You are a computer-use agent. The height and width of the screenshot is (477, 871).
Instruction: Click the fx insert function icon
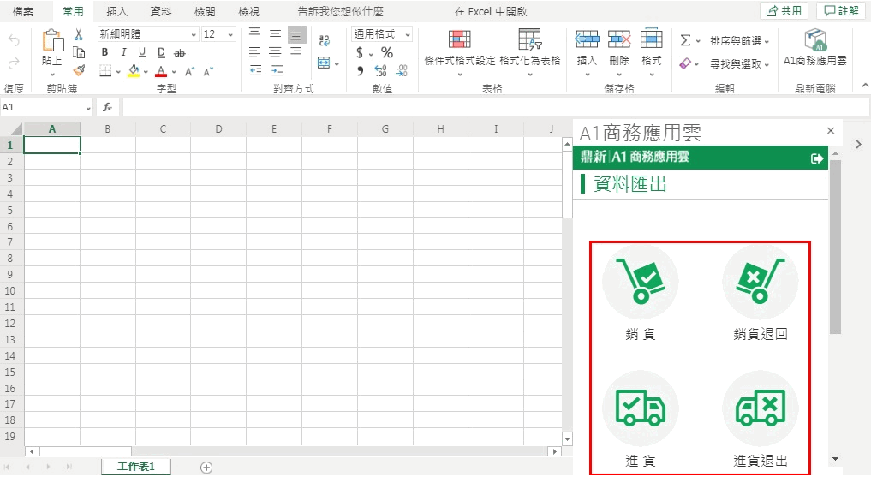(x=108, y=107)
